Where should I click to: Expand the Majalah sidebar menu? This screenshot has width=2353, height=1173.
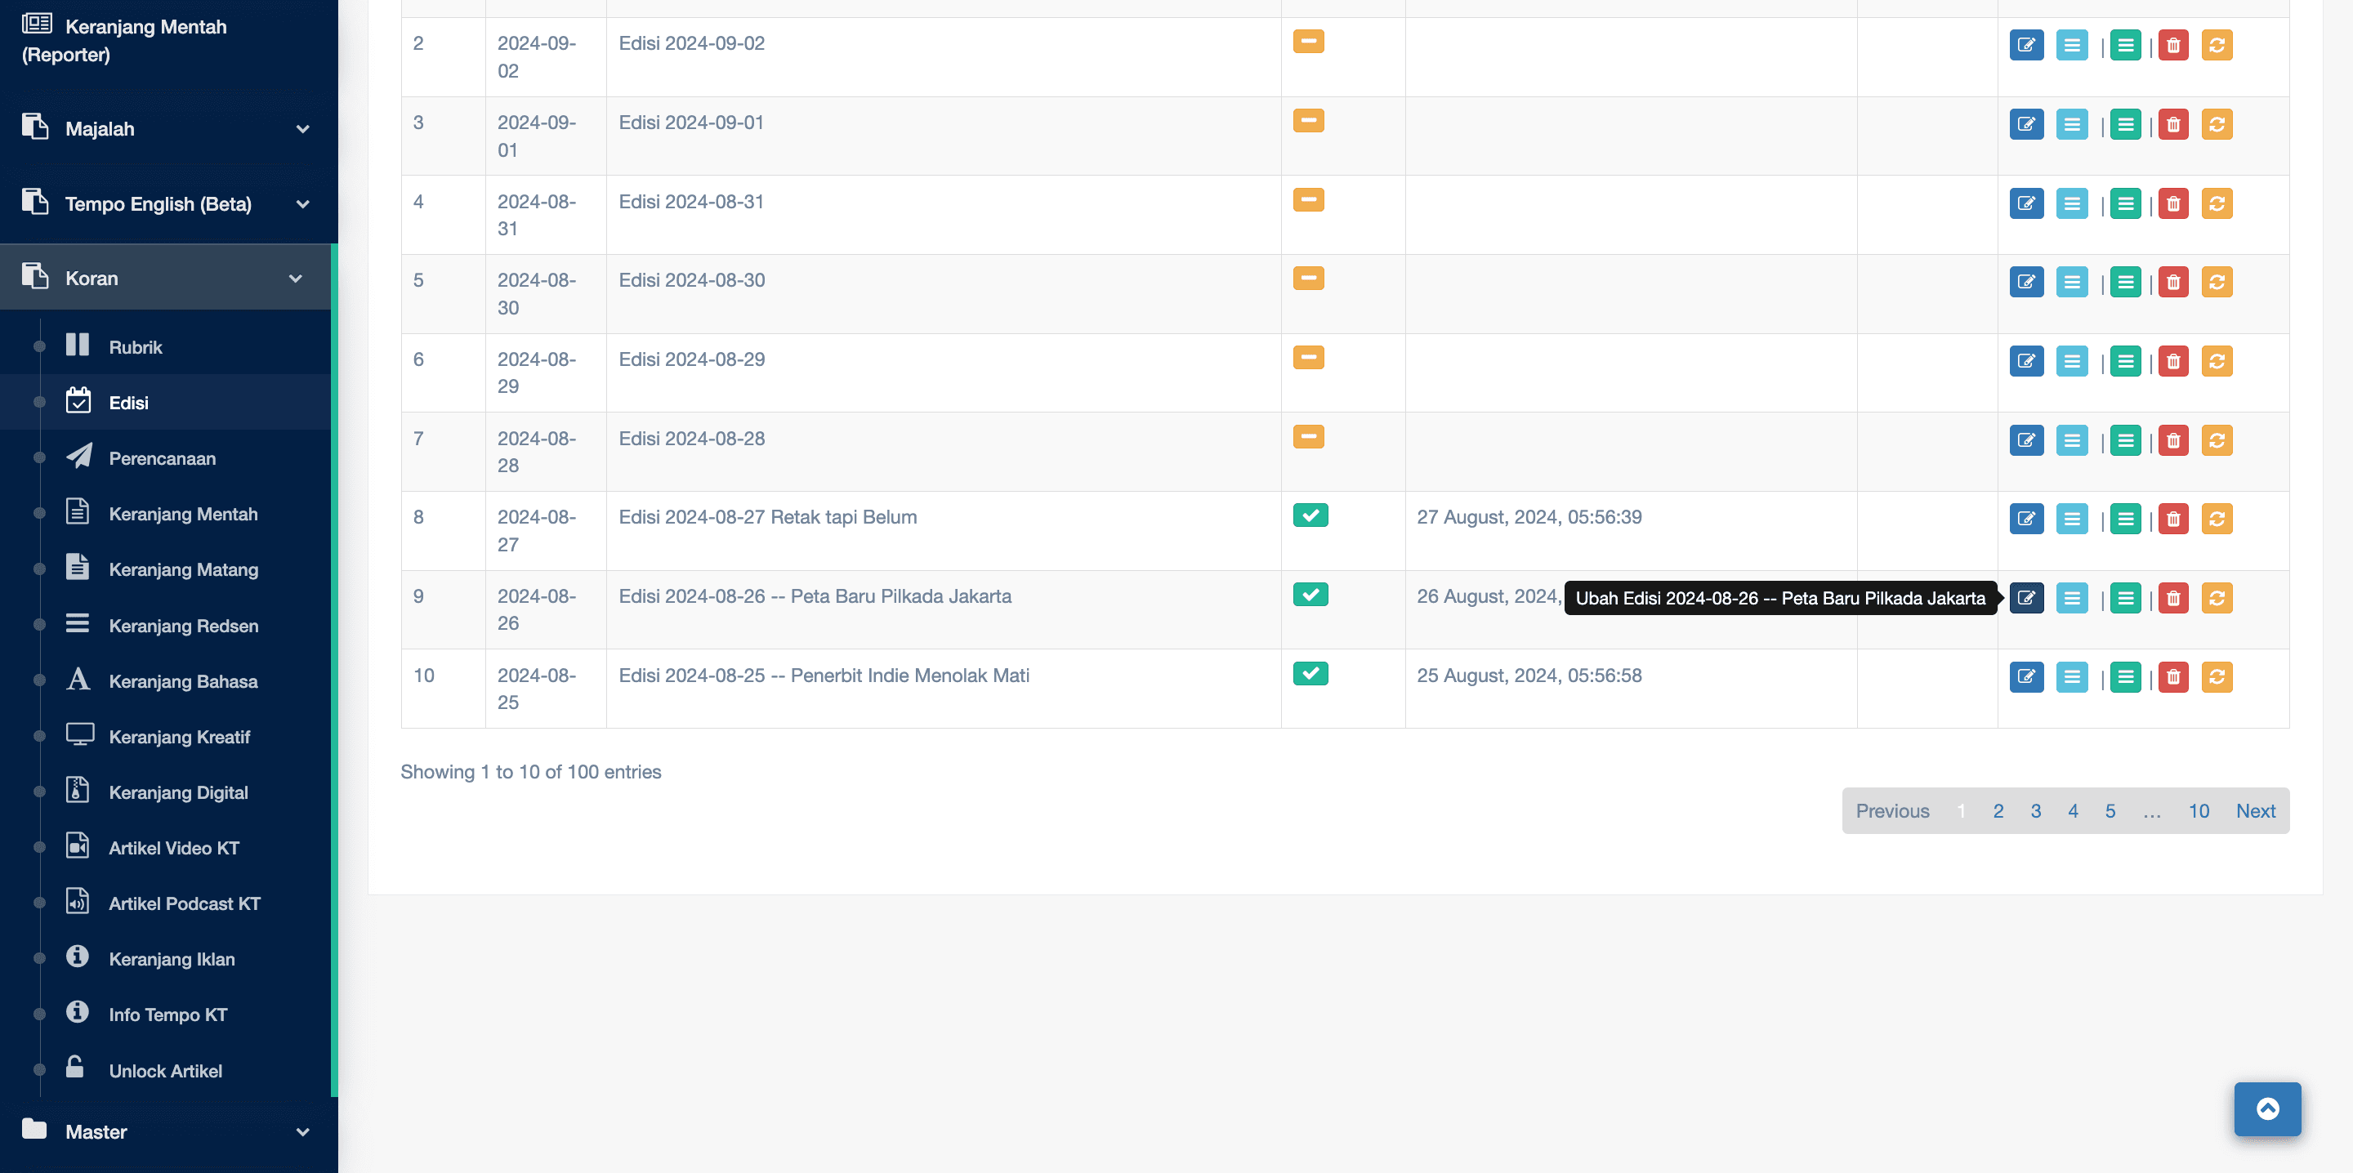[x=169, y=129]
